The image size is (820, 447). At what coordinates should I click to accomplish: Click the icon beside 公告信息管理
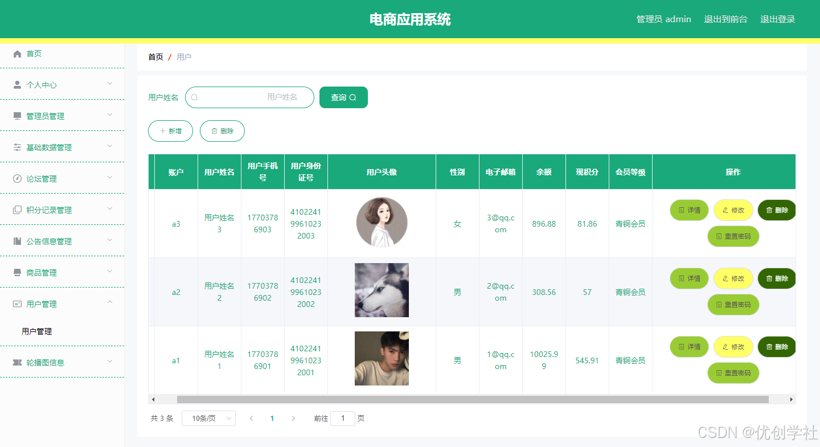click(x=17, y=241)
